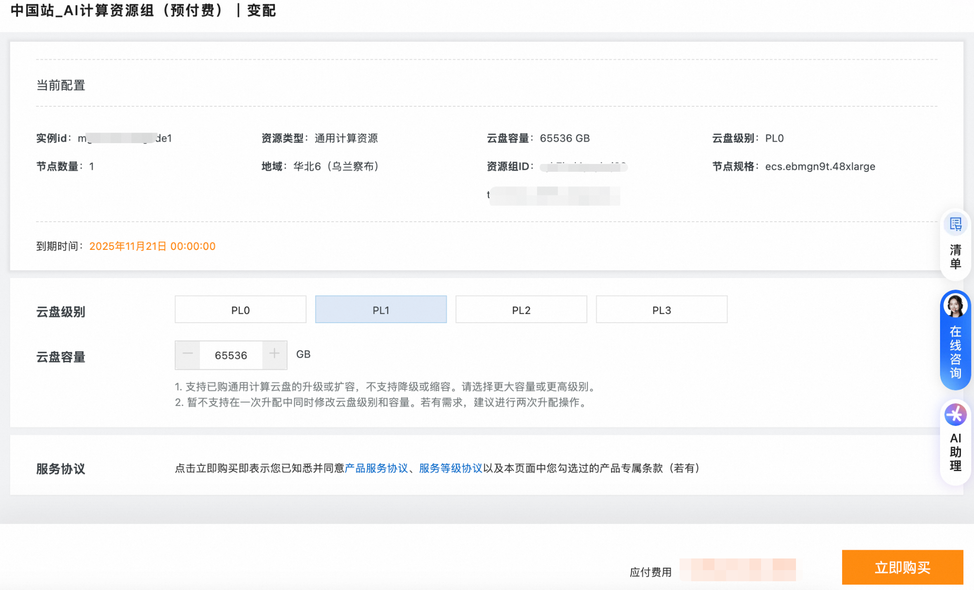Open the 服务等级协议 link
Viewport: 974px width, 590px height.
point(451,468)
